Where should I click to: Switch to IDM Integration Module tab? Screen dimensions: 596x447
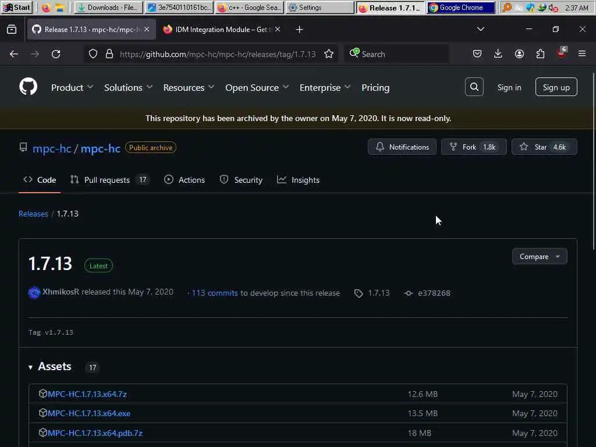(222, 29)
